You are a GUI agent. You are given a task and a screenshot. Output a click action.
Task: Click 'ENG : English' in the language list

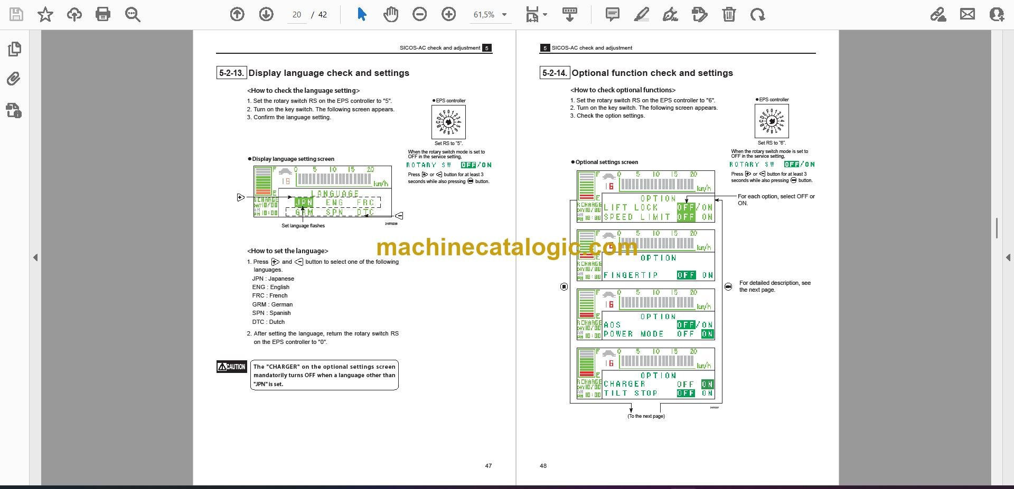coord(271,287)
